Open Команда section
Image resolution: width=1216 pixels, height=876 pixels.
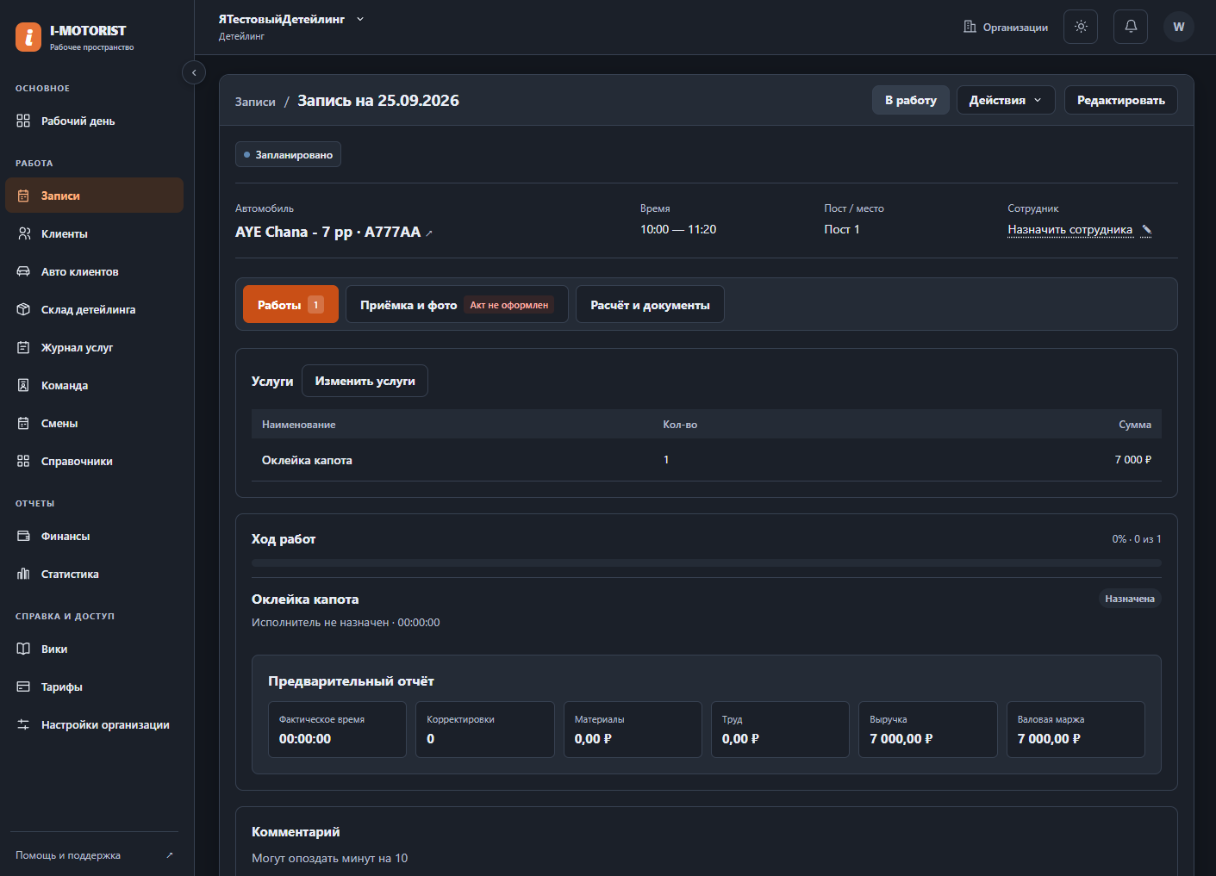94,385
